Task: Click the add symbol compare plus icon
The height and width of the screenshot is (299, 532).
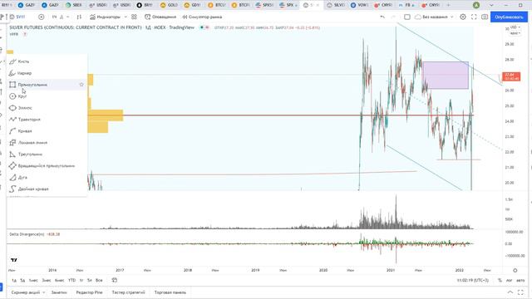Action: click(x=42, y=17)
